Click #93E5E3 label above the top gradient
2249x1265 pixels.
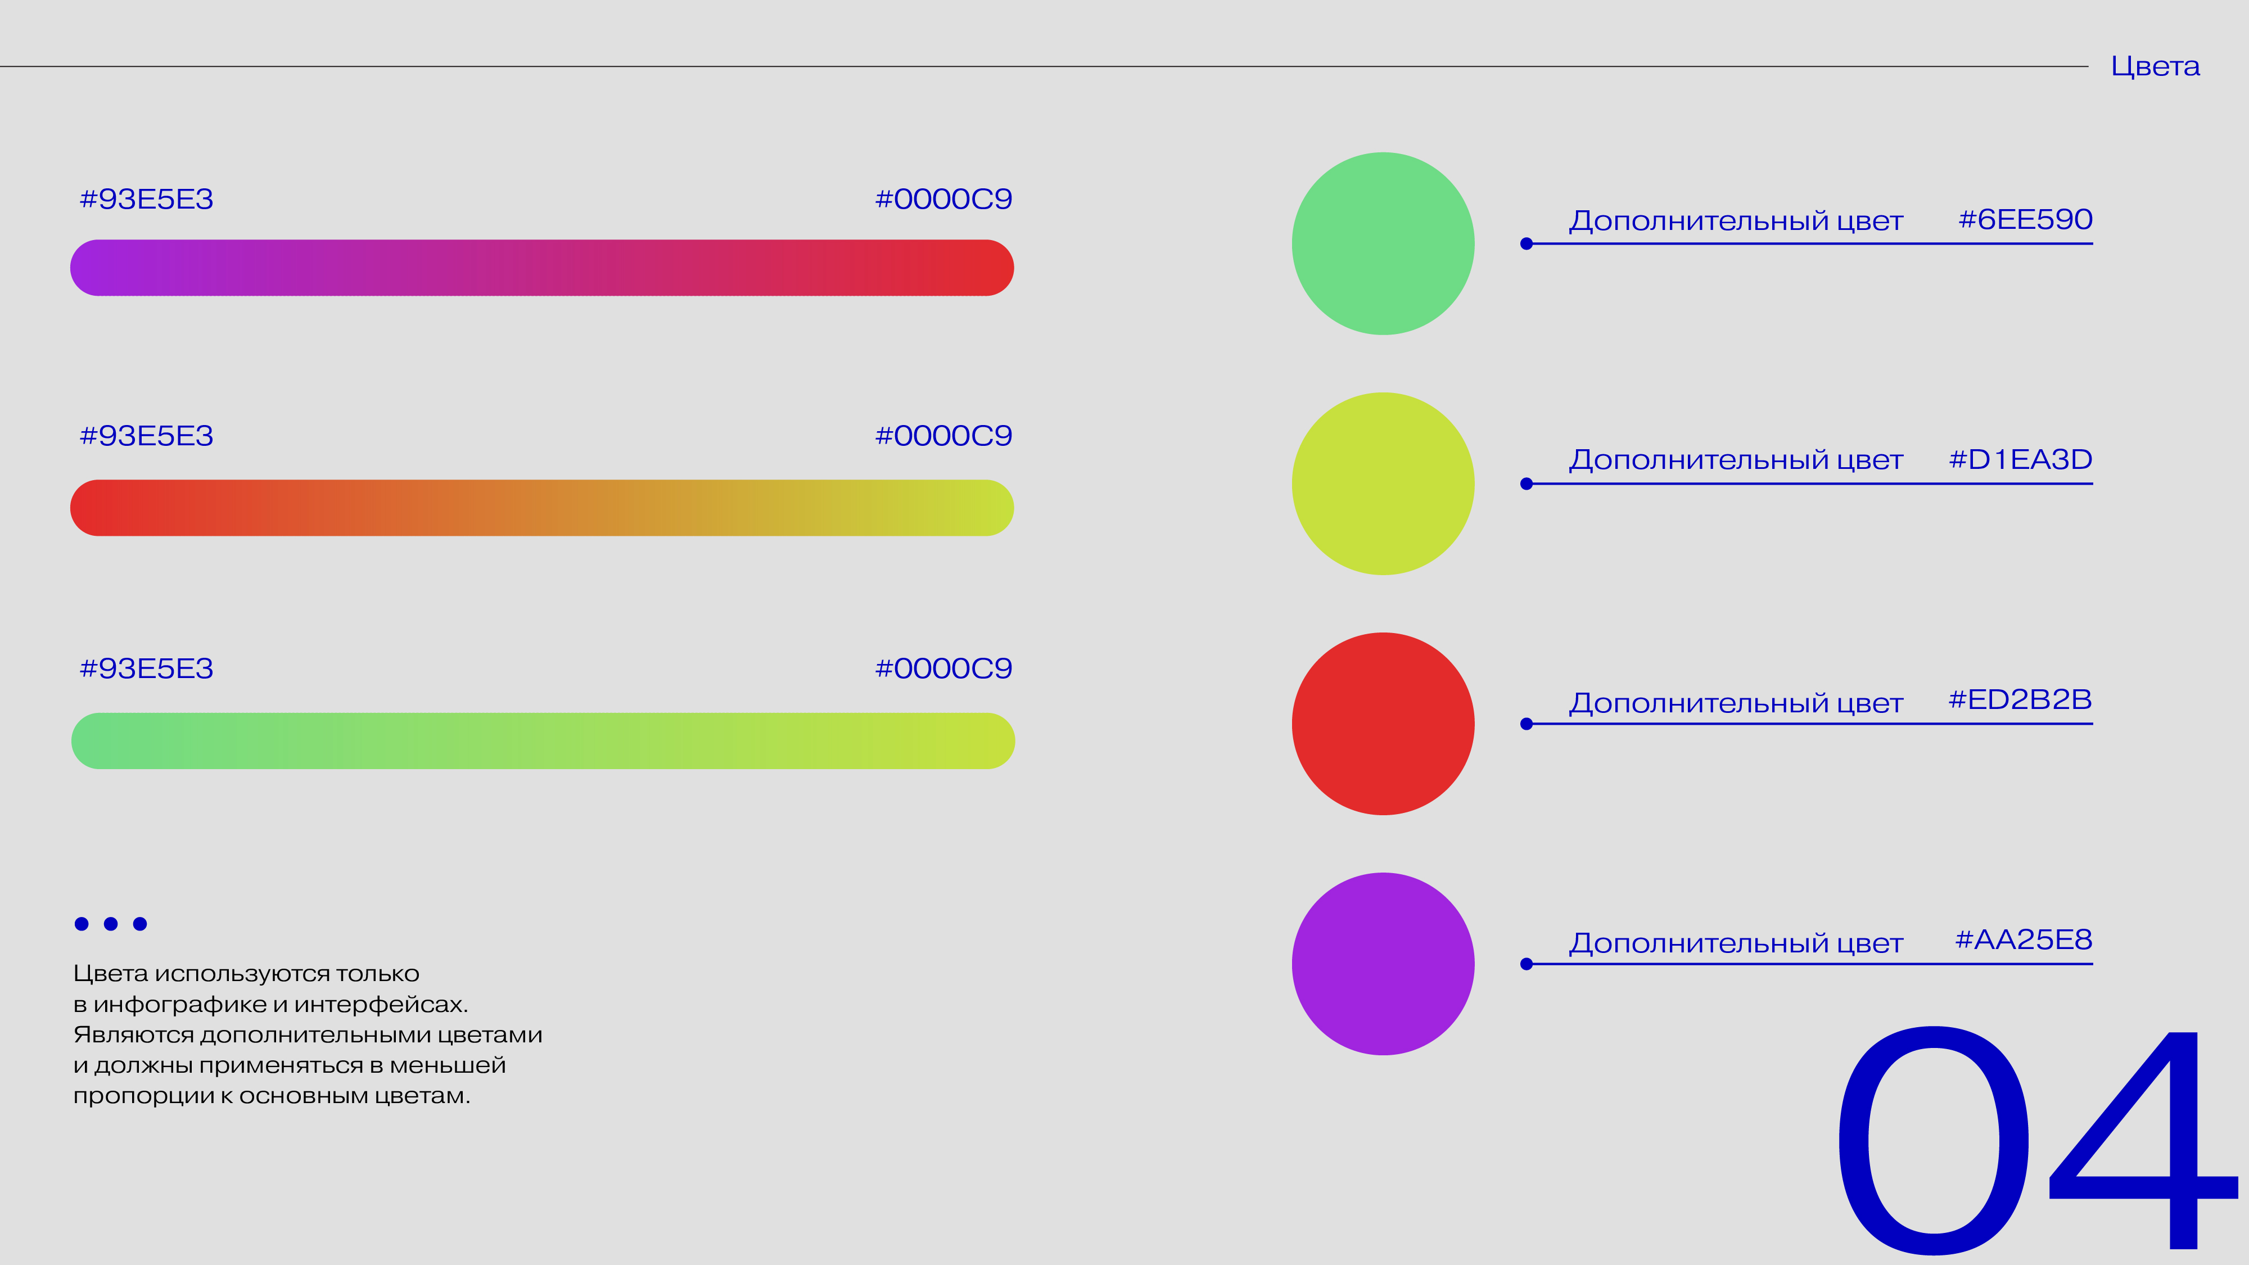147,199
